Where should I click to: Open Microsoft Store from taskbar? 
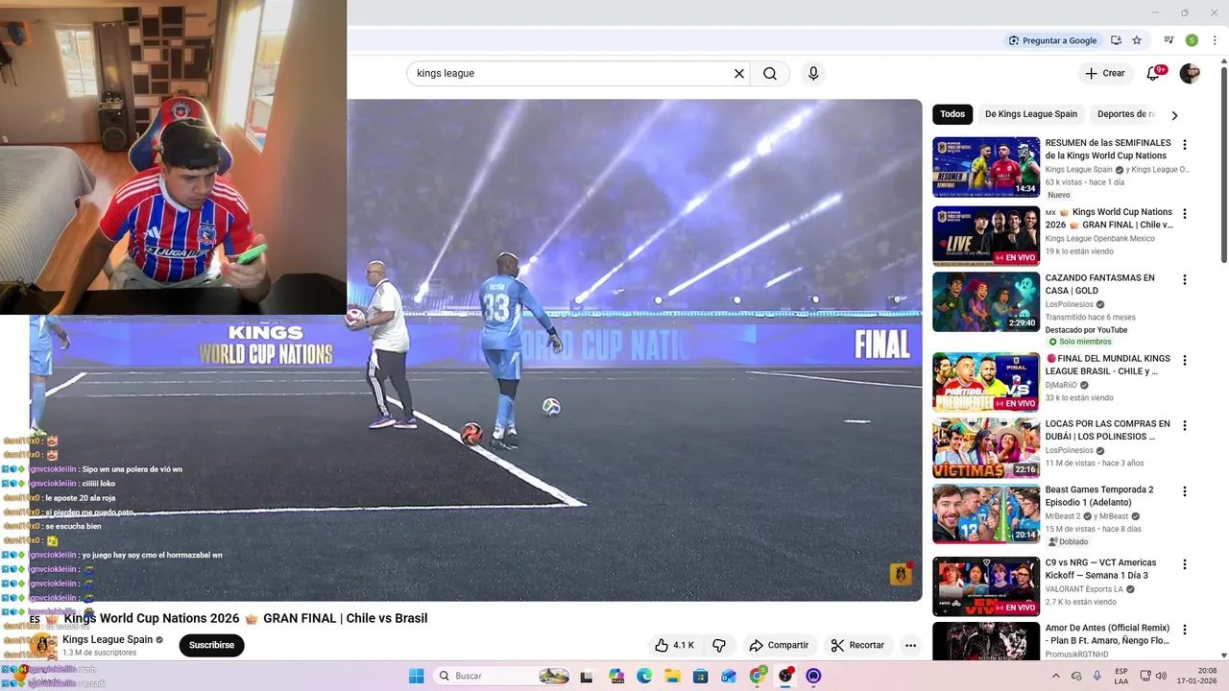pos(701,676)
